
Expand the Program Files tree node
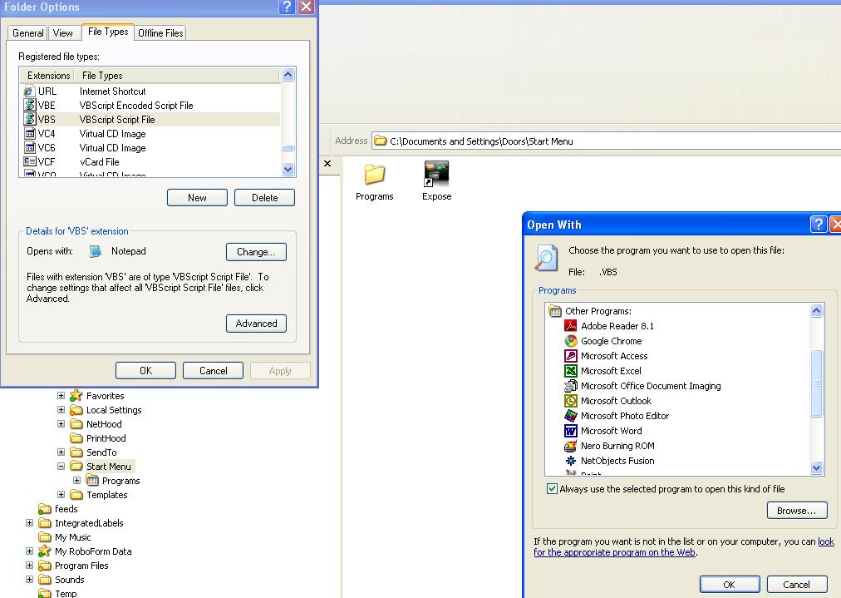(29, 566)
